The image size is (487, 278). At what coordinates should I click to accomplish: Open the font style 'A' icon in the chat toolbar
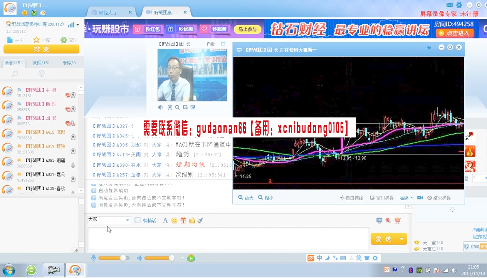tap(165, 221)
